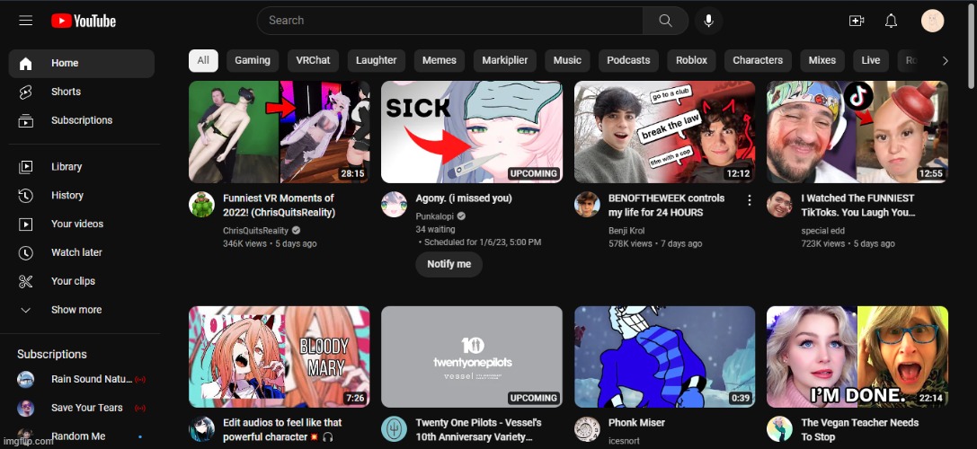
Task: Open the account avatar menu
Action: pyautogui.click(x=932, y=21)
